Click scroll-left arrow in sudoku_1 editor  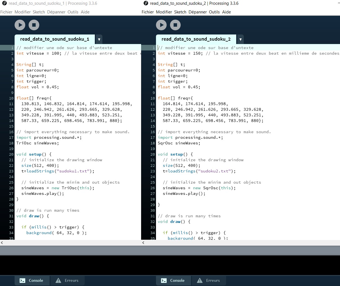(x=2, y=243)
